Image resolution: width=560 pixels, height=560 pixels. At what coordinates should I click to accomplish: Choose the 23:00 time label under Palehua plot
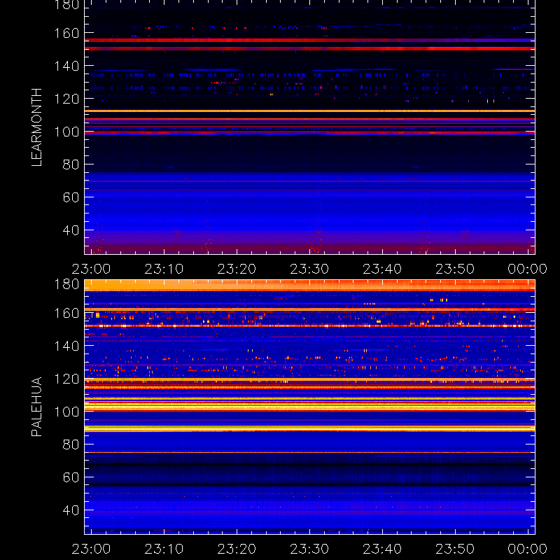[91, 549]
